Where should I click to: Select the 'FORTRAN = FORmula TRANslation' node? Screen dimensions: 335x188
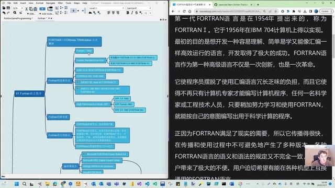[x=74, y=42]
